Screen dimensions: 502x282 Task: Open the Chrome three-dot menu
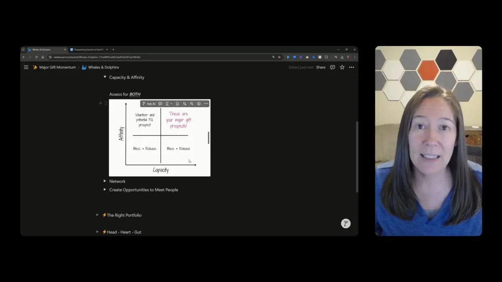pyautogui.click(x=355, y=57)
